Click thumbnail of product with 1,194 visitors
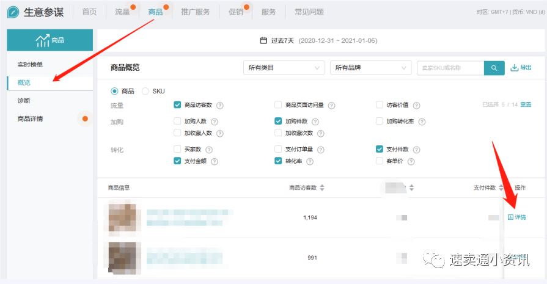This screenshot has width=547, height=284. click(122, 217)
